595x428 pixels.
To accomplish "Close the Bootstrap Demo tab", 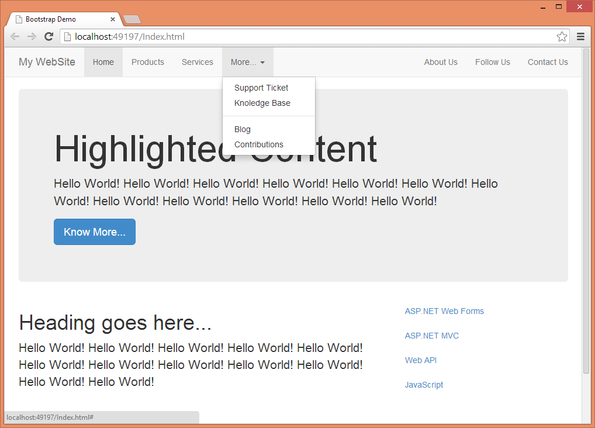I will click(113, 19).
